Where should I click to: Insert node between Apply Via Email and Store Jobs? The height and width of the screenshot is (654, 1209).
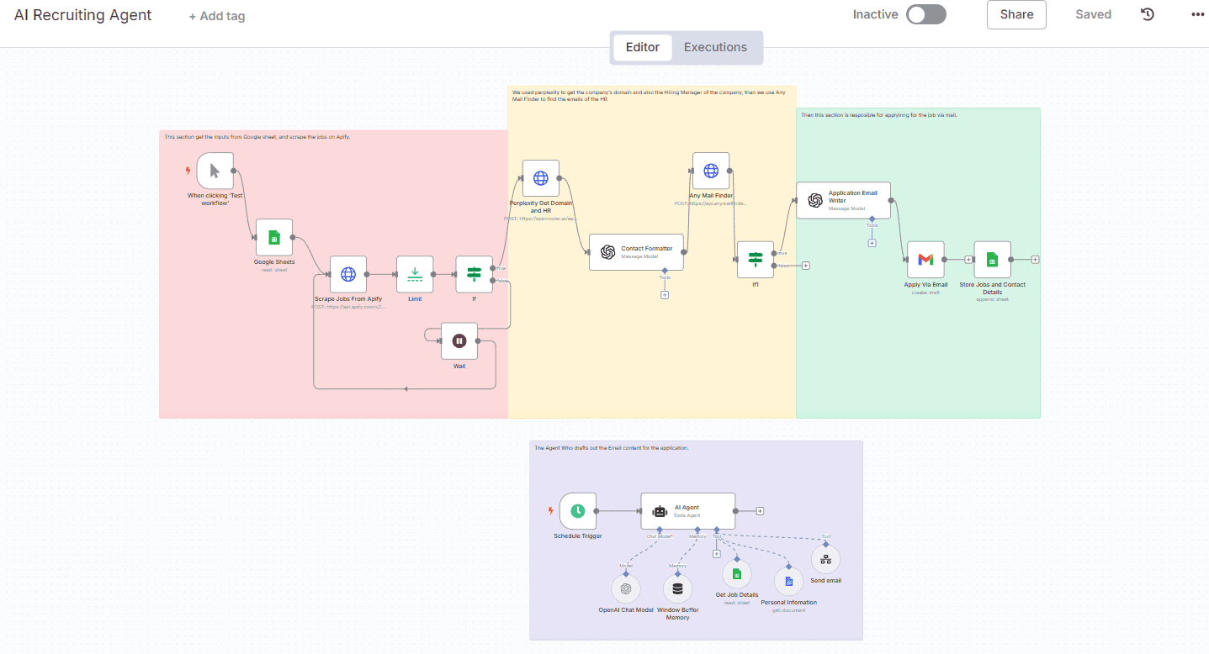pyautogui.click(x=968, y=260)
